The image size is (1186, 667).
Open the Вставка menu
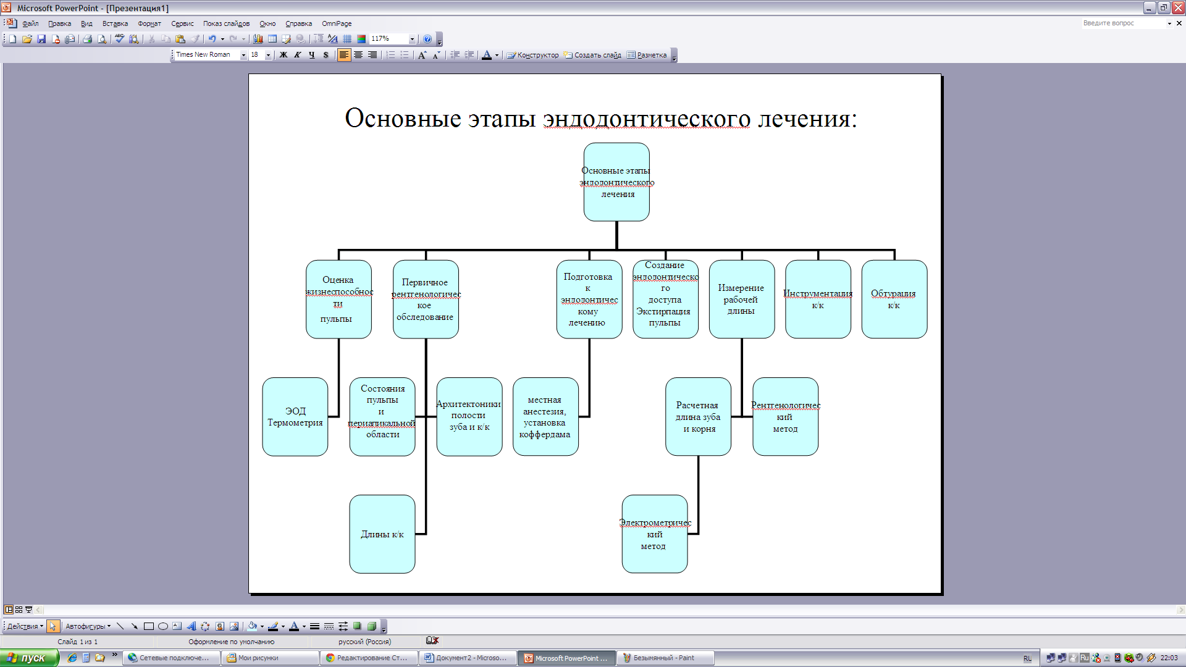pos(115,23)
